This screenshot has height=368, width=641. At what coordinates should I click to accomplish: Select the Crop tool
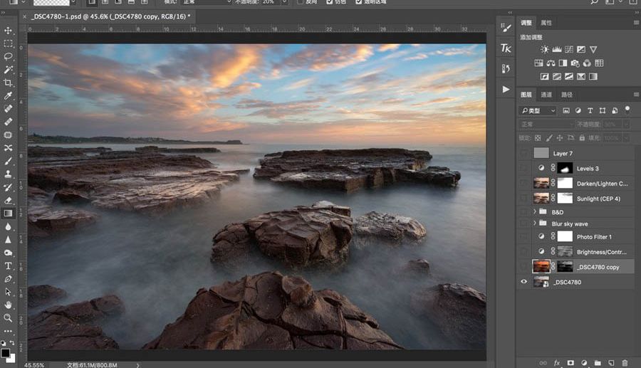pyautogui.click(x=8, y=83)
